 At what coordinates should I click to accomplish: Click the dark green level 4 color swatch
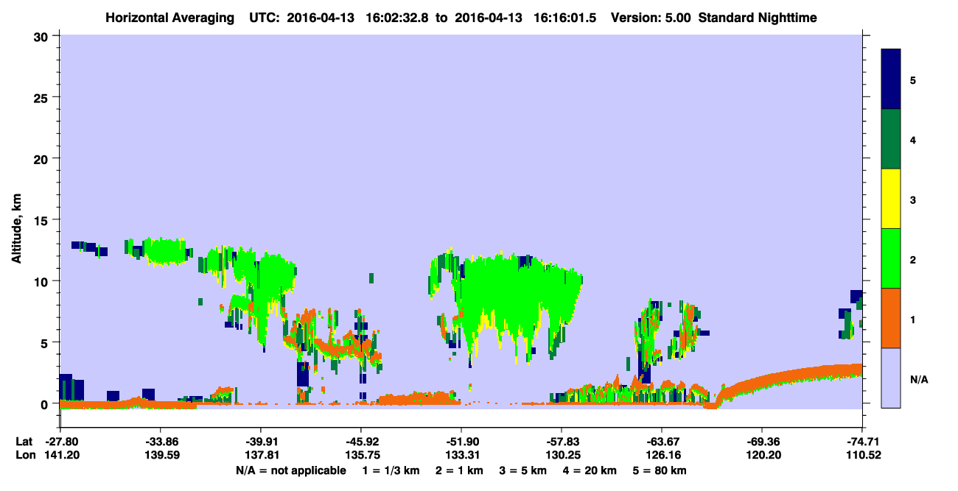point(891,139)
